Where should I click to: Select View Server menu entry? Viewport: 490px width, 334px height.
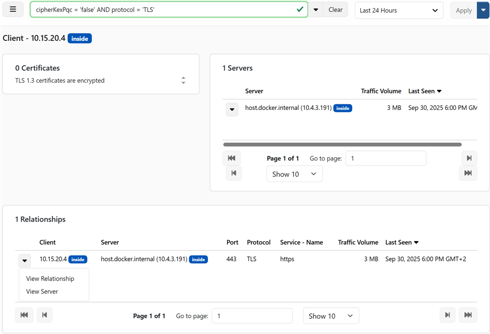coord(42,292)
